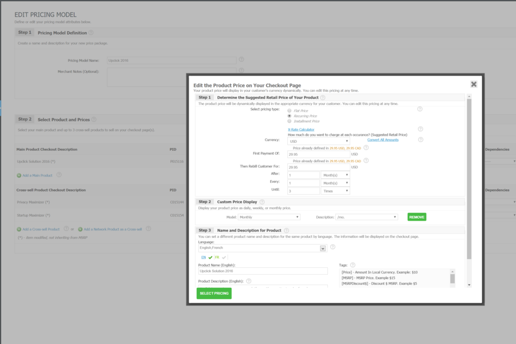Switch to the FR language tab
The height and width of the screenshot is (344, 516).
[217, 257]
